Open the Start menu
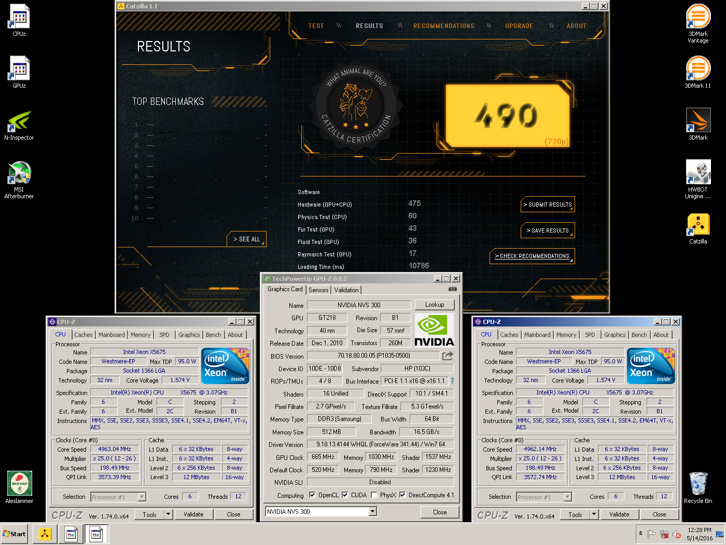 click(15, 534)
